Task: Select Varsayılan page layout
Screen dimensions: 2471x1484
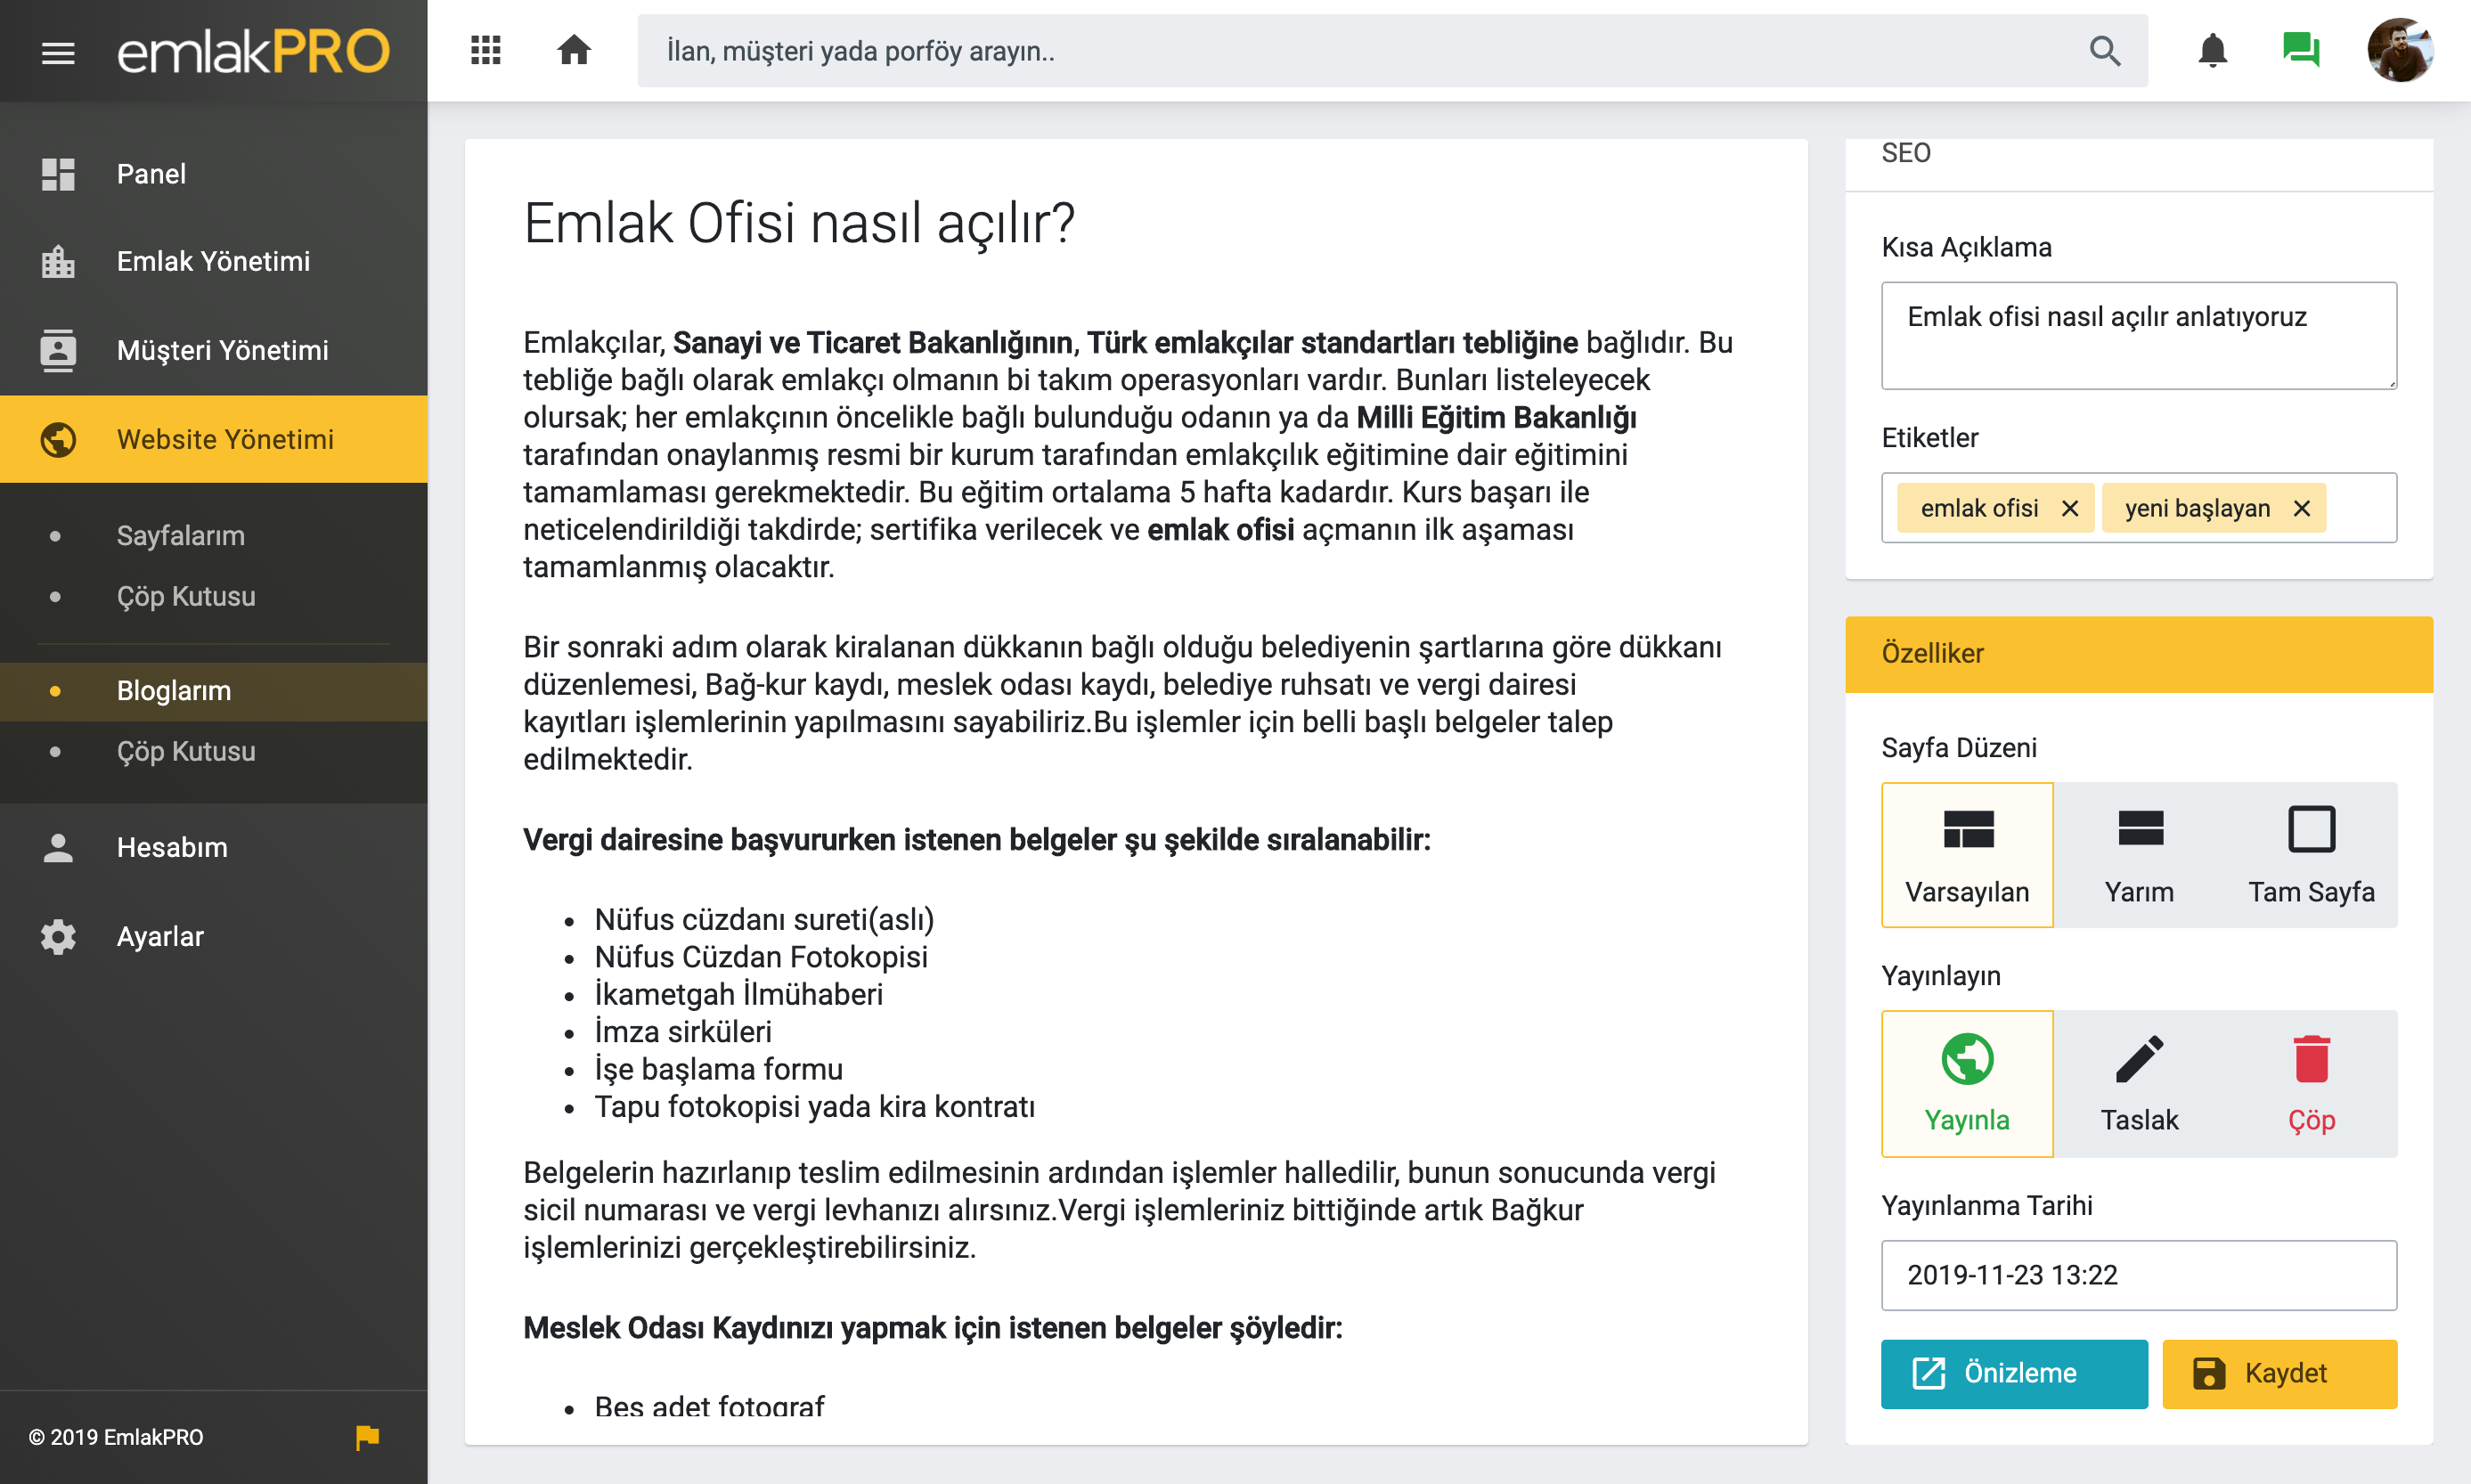Action: pos(1967,855)
